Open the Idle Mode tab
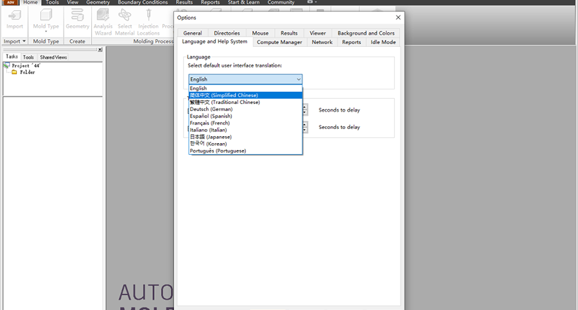The image size is (578, 310). tap(383, 42)
